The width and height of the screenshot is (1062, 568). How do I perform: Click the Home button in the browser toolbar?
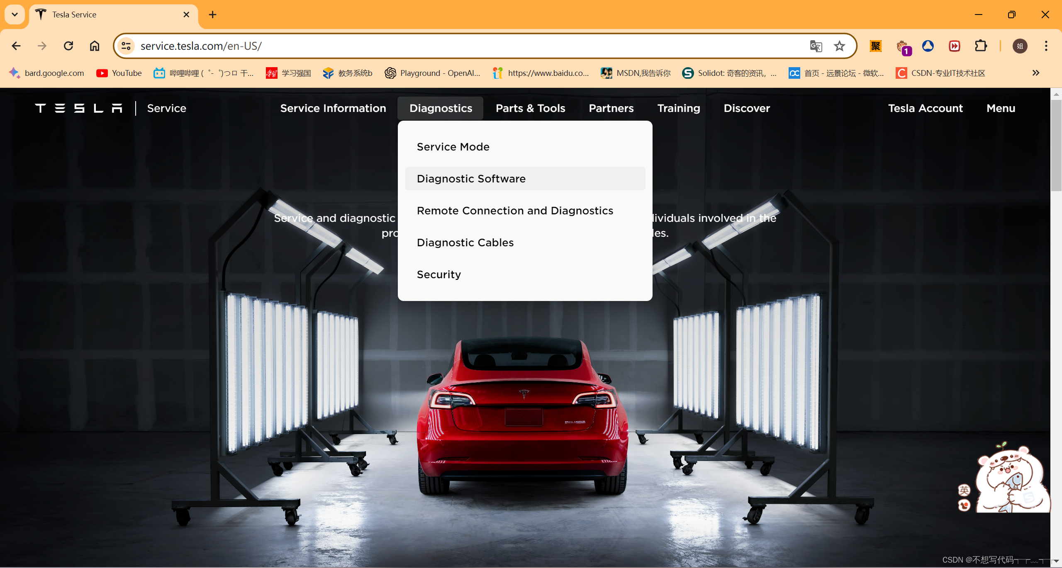(95, 46)
